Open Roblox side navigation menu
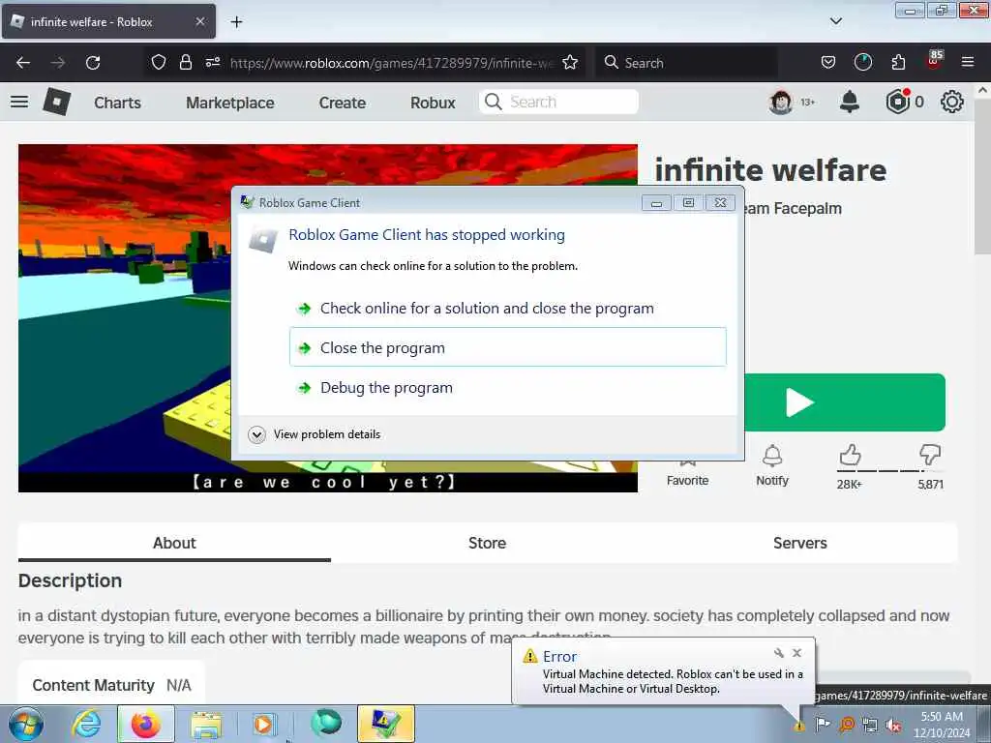 pyautogui.click(x=19, y=102)
